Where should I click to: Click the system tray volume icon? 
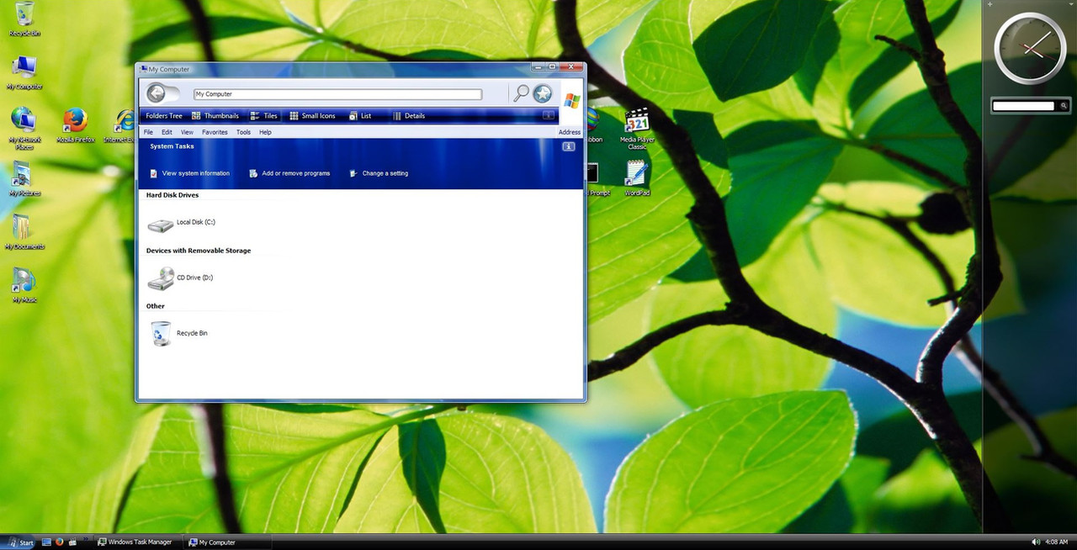[x=1034, y=542]
